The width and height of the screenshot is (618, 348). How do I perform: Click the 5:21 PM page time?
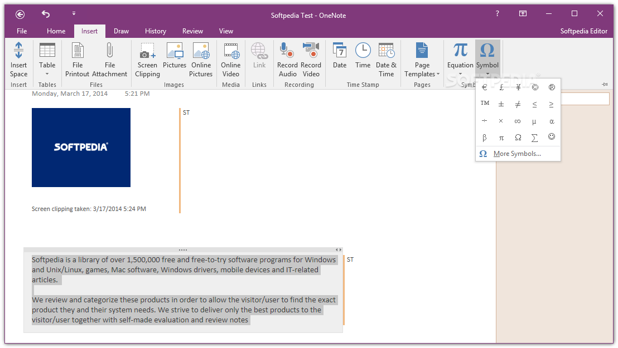click(137, 94)
